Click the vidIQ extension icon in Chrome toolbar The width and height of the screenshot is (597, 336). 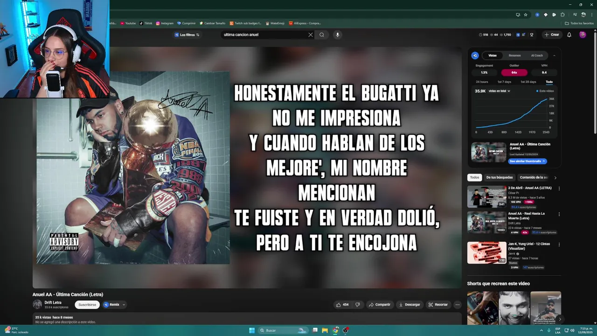(x=537, y=14)
